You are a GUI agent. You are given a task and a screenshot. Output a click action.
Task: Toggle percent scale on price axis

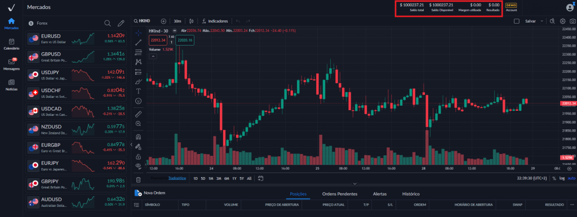coord(554,178)
